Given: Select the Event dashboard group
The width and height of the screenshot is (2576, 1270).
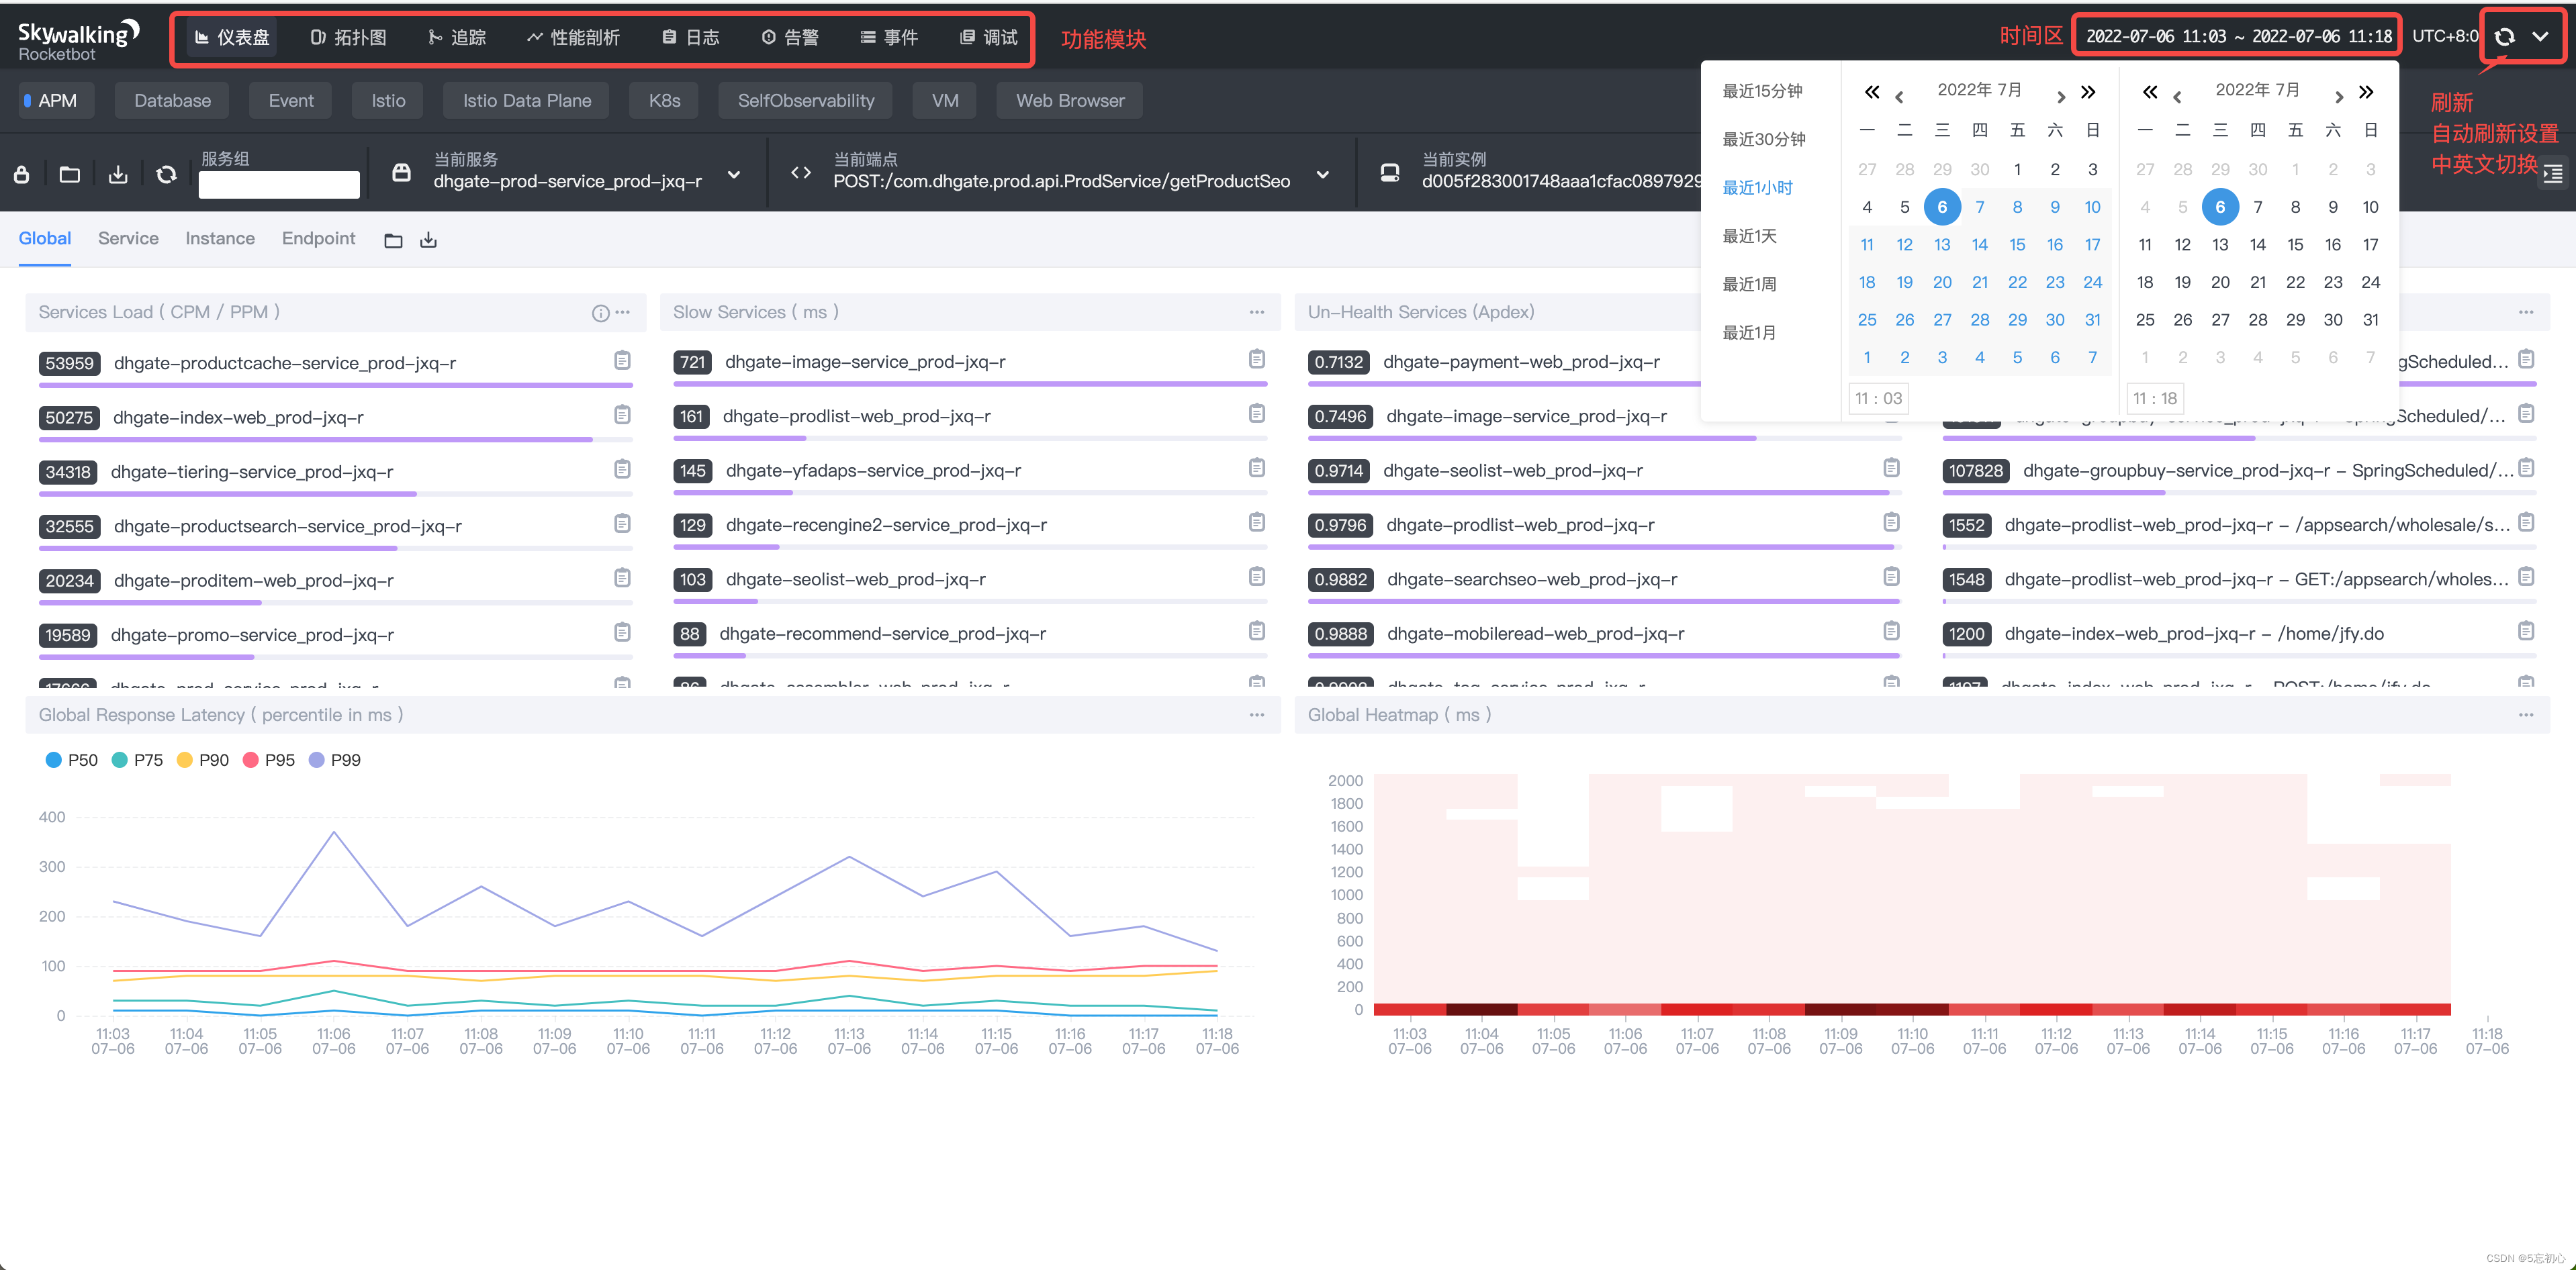Looking at the screenshot, I should click(x=291, y=101).
